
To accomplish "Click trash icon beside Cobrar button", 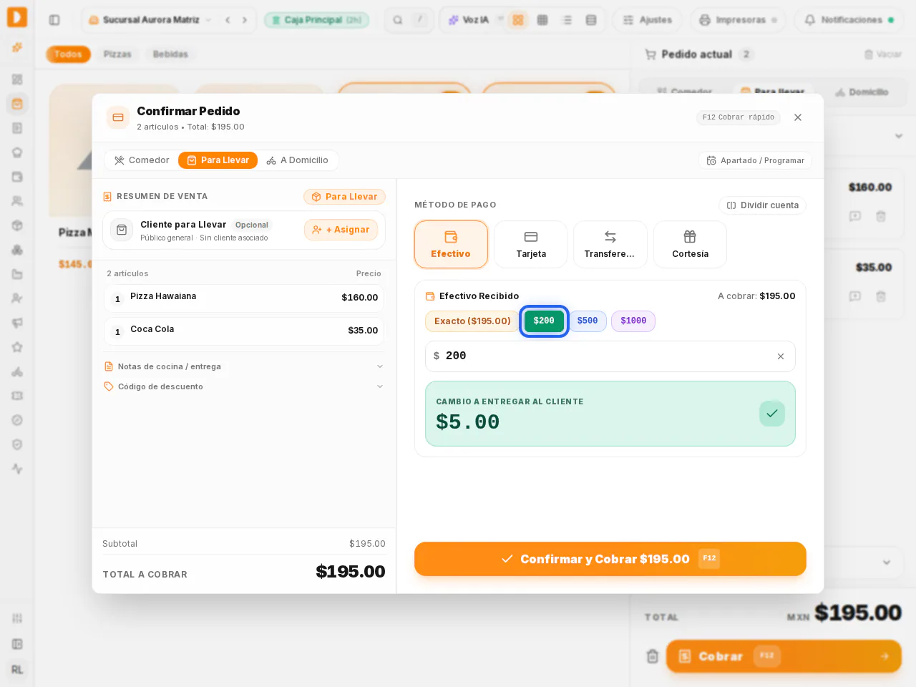I will coord(652,656).
